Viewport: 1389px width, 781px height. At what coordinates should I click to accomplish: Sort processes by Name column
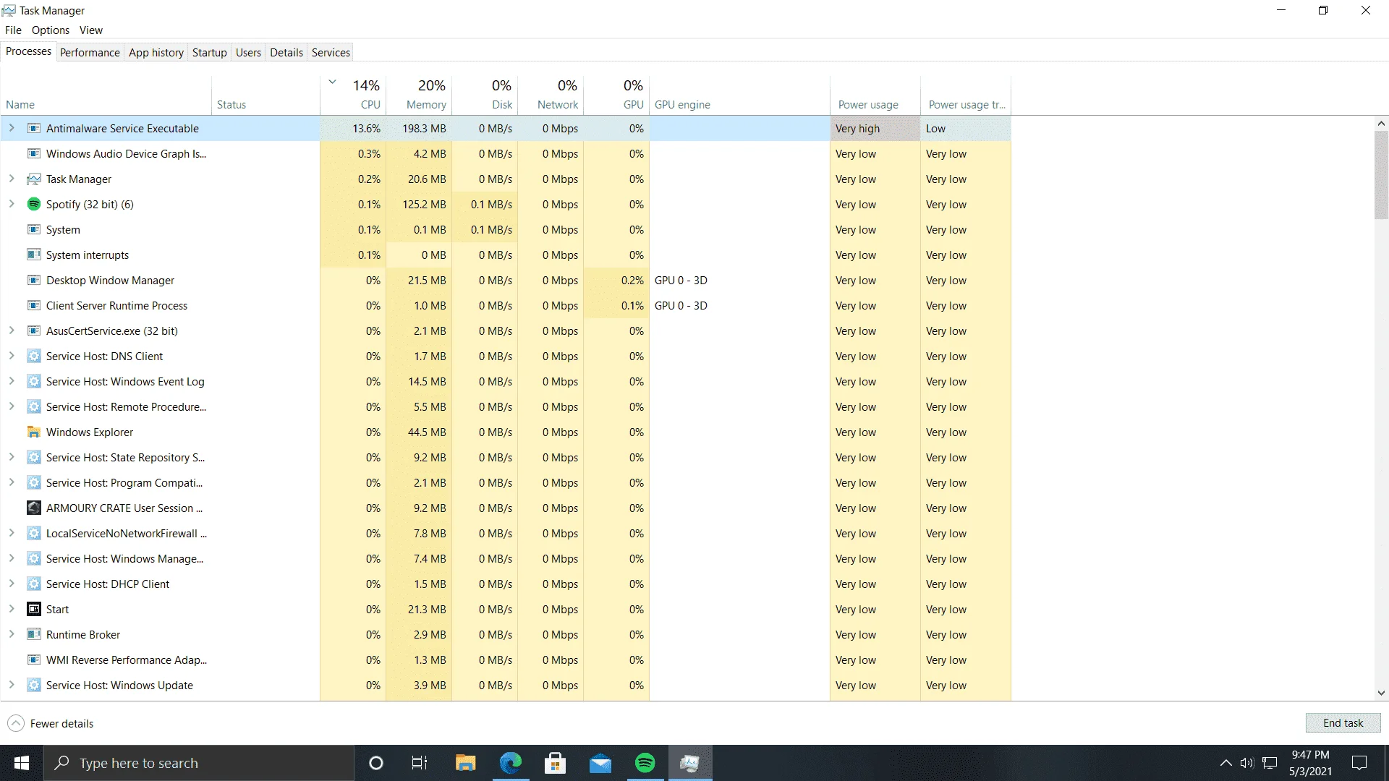pos(106,95)
